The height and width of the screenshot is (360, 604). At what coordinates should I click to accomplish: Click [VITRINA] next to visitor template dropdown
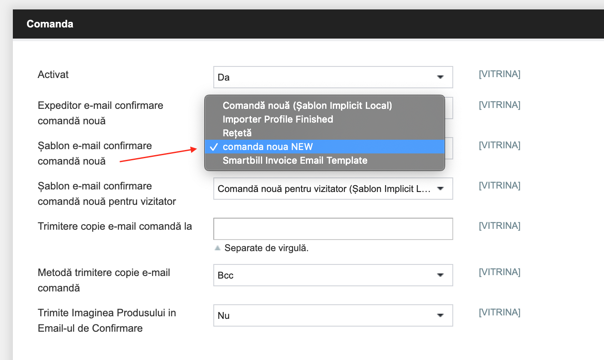499,186
